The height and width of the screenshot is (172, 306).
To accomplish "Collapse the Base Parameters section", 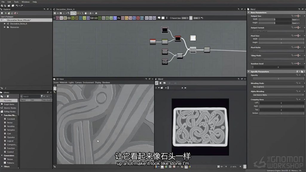I will (249, 12).
